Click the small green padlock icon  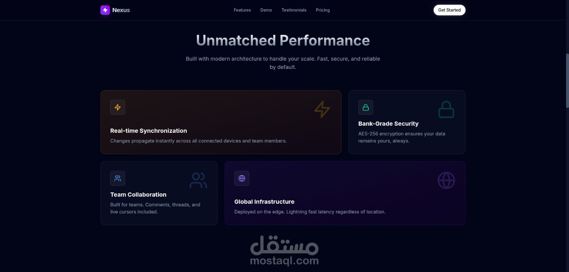point(366,107)
